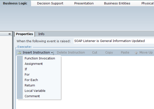Choose Comment from the instruction menu
This screenshot has width=154, height=109.
(x=32, y=96)
